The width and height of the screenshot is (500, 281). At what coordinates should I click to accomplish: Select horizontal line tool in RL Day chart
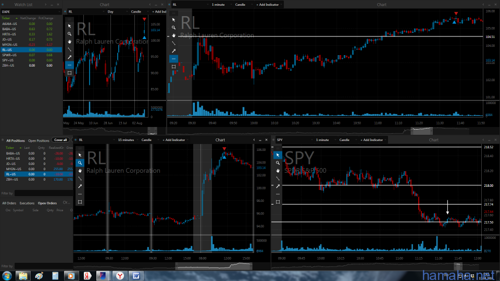click(x=69, y=65)
